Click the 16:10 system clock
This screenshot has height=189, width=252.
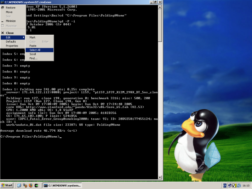click(246, 186)
